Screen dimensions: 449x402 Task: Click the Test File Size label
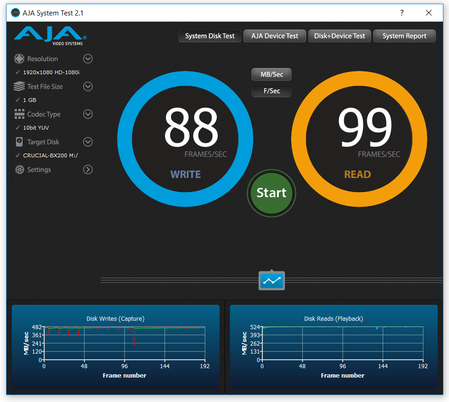coord(45,86)
